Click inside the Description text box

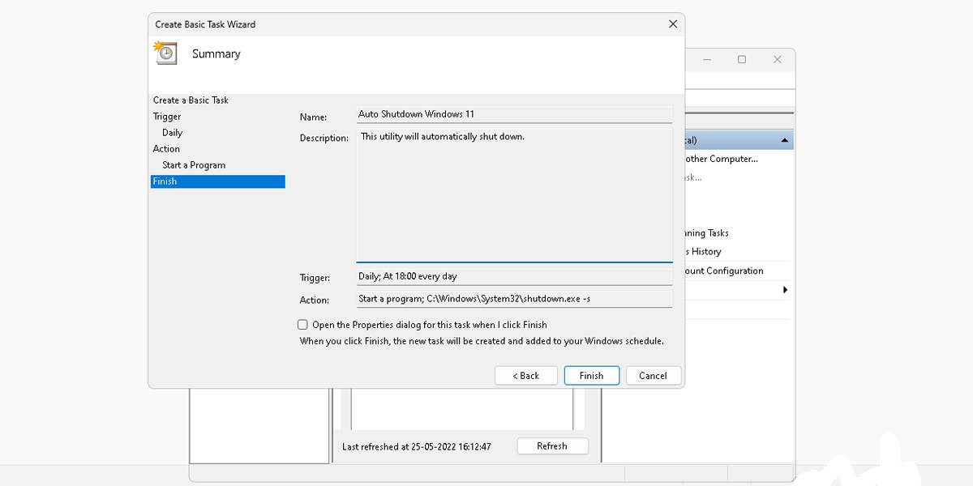(x=514, y=195)
